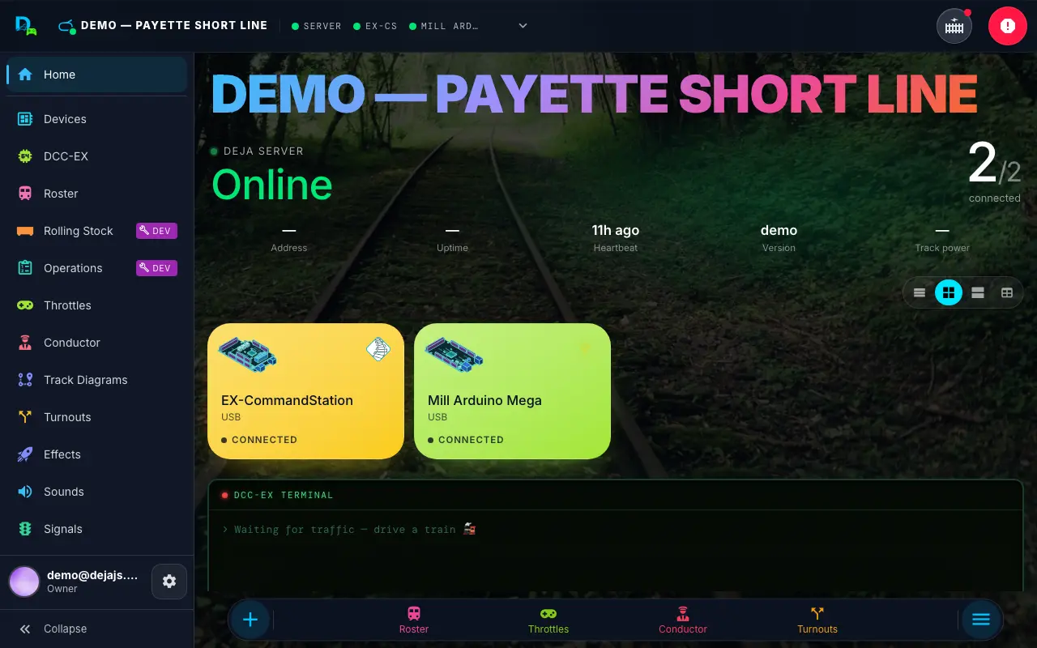The height and width of the screenshot is (648, 1037).
Task: Click the MILL ARD status indicator
Action: click(x=444, y=26)
